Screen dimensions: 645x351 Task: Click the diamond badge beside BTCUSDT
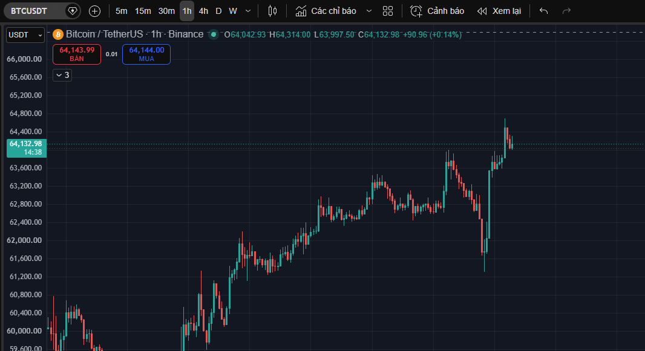click(x=73, y=11)
